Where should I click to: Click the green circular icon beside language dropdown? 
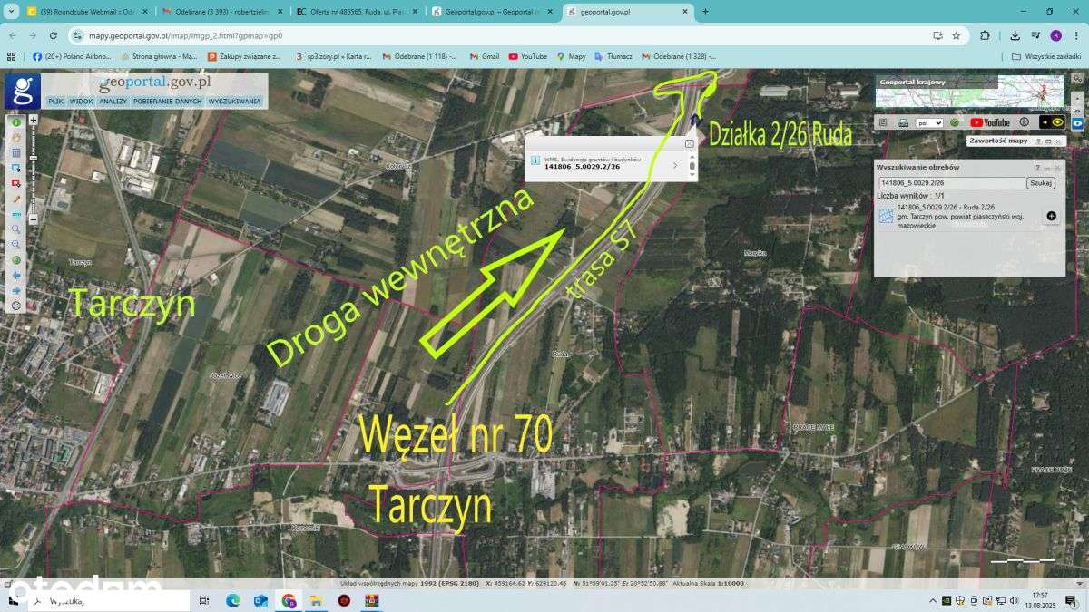[955, 122]
